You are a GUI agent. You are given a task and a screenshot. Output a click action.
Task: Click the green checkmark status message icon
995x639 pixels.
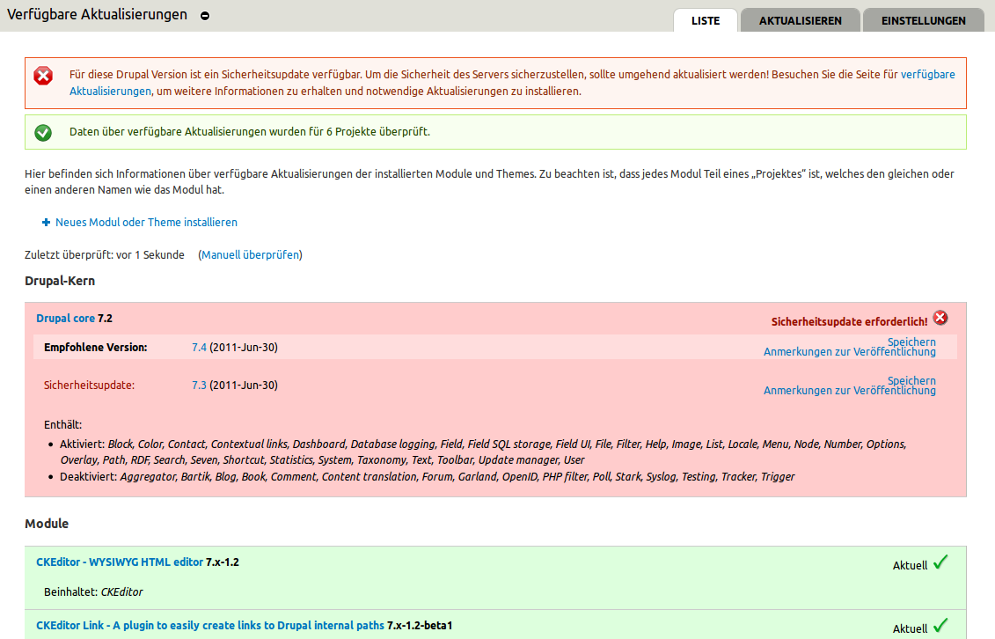[x=43, y=132]
